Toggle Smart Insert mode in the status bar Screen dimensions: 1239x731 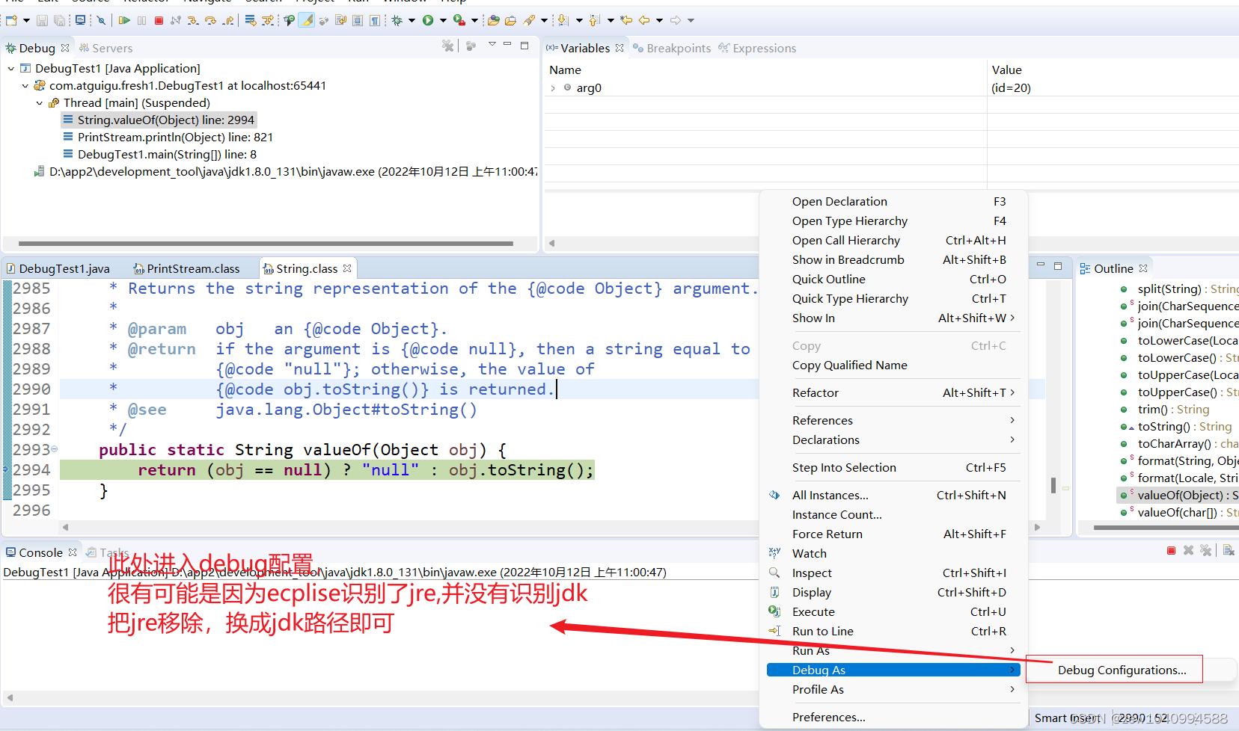pos(1066,718)
